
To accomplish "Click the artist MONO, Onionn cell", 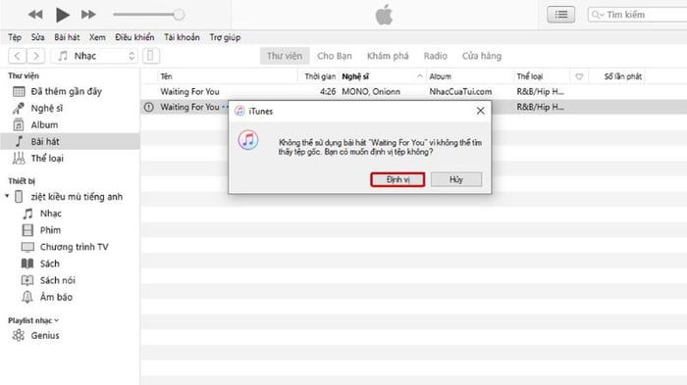I will point(371,91).
